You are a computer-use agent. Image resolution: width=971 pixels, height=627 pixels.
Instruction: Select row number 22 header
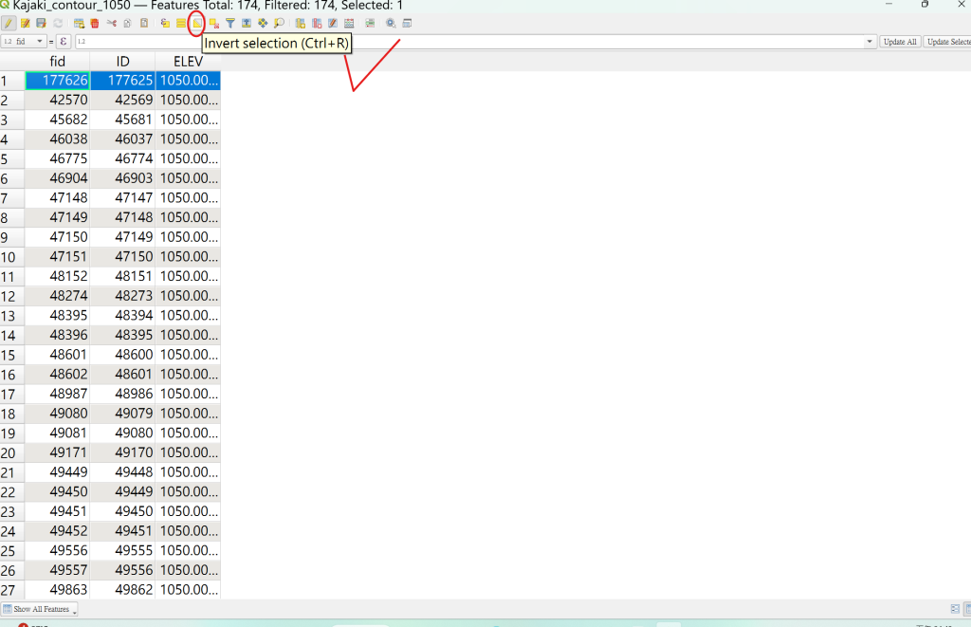[12, 492]
